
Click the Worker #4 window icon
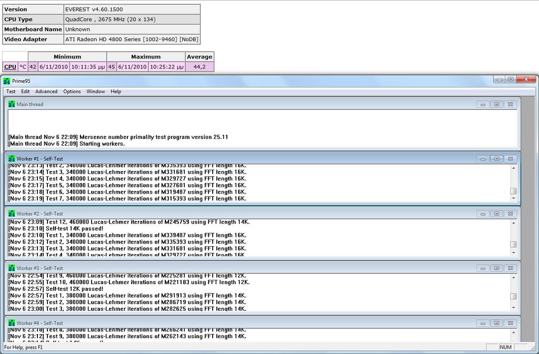pyautogui.click(x=12, y=323)
